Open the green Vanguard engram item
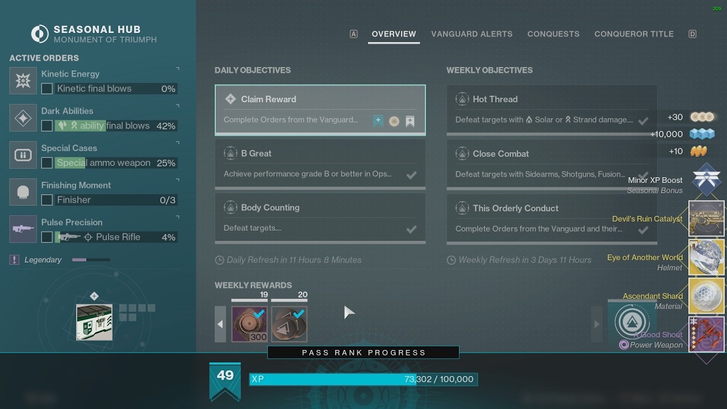This screenshot has width=727, height=409. [x=94, y=322]
